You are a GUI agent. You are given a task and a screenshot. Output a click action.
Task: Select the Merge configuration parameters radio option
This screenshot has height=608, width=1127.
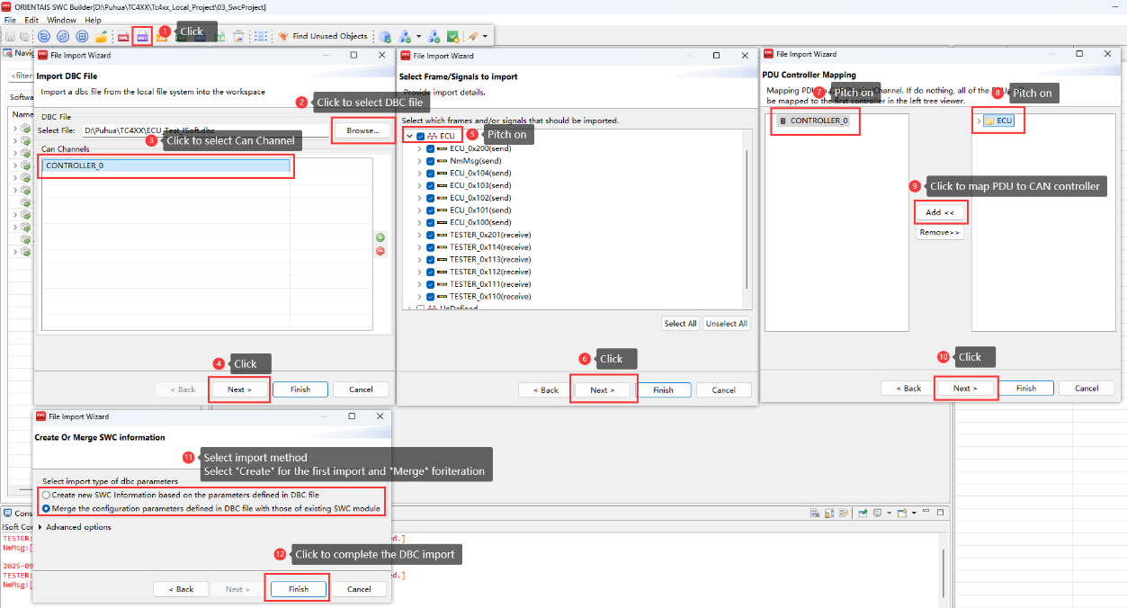(47, 508)
